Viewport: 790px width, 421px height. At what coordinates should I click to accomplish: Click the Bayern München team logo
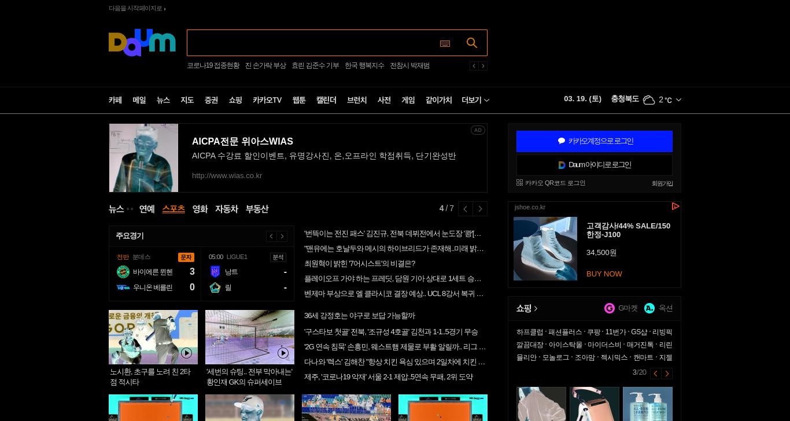point(123,272)
